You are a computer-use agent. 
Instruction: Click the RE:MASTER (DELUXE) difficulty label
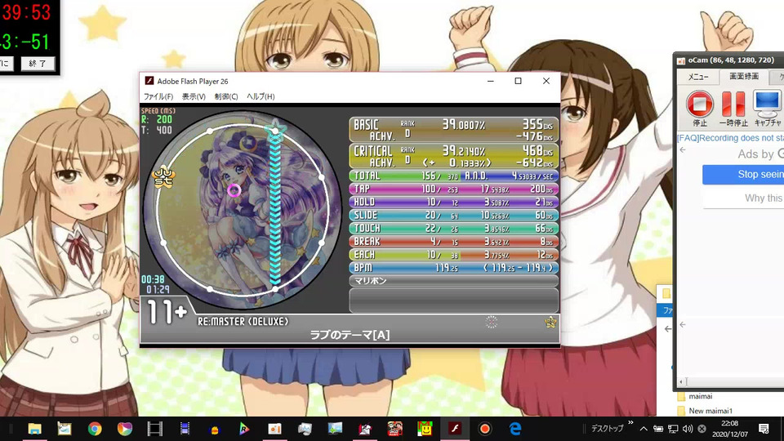243,322
